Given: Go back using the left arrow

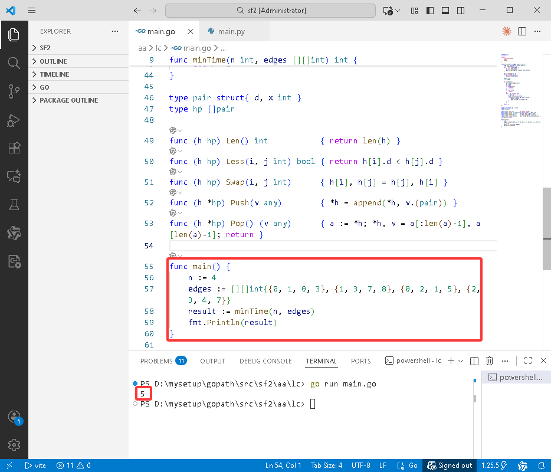Looking at the screenshot, I should [137, 11].
